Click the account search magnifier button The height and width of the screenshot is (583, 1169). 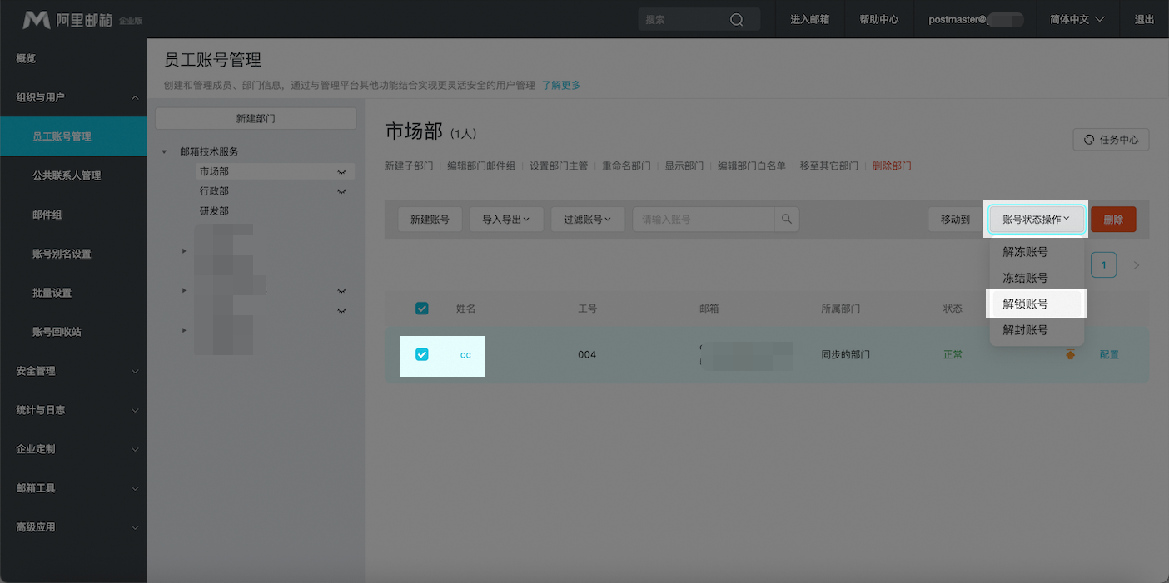787,220
